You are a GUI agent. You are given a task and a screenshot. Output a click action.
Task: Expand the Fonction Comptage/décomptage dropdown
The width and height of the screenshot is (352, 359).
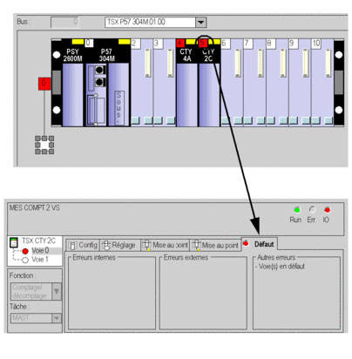[57, 291]
